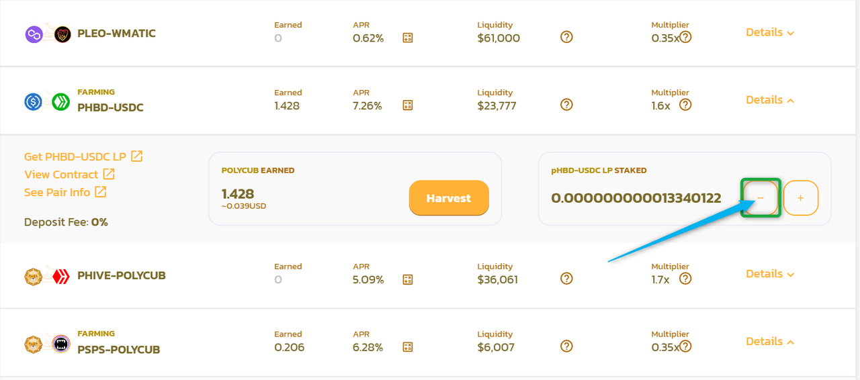The image size is (860, 380).
Task: Select the PSPS-POLYCUB farm name
Action: 119,349
